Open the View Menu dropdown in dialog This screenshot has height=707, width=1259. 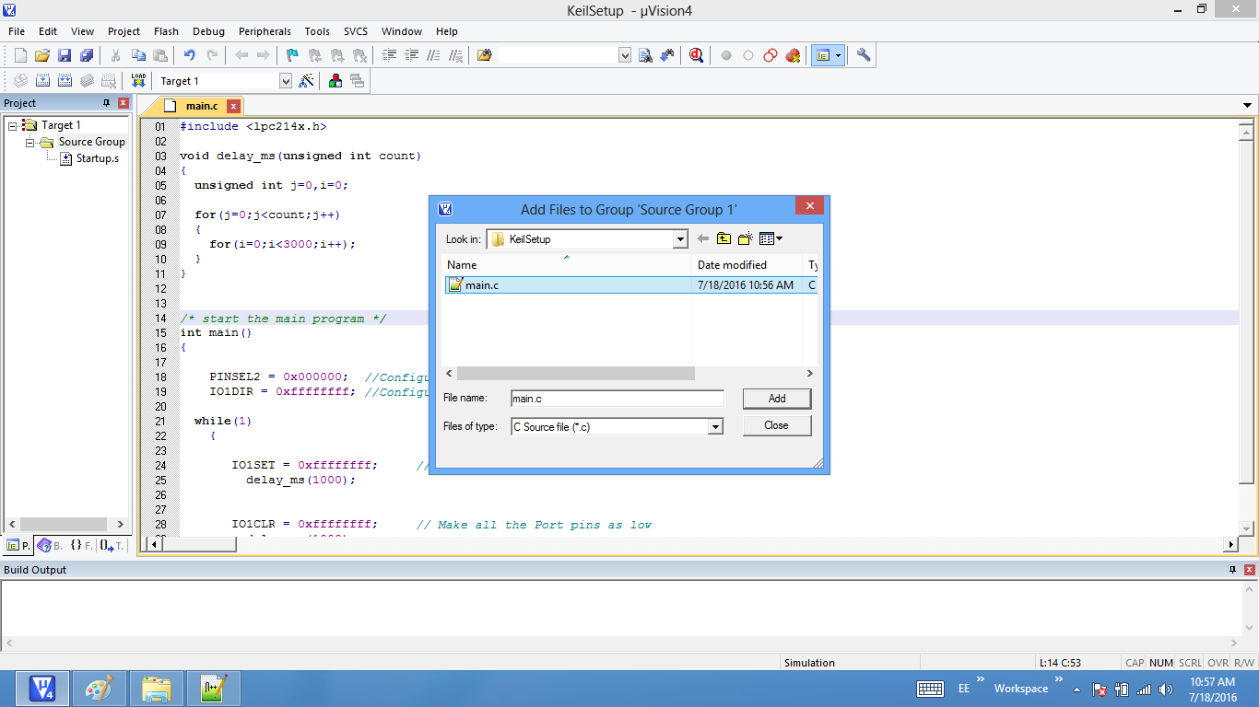[x=771, y=238]
